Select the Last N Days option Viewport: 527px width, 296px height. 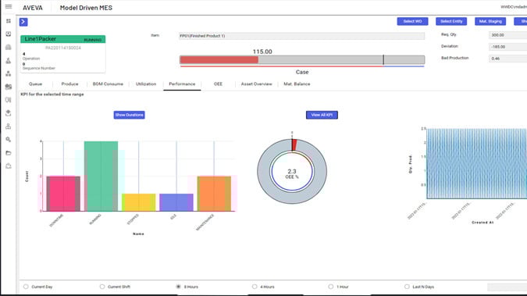click(407, 287)
